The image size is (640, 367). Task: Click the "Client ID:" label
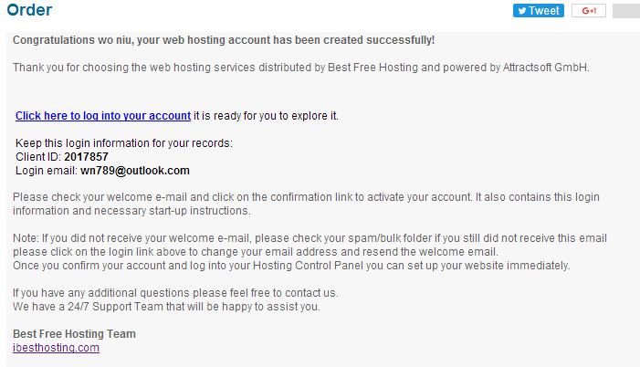tap(38, 157)
